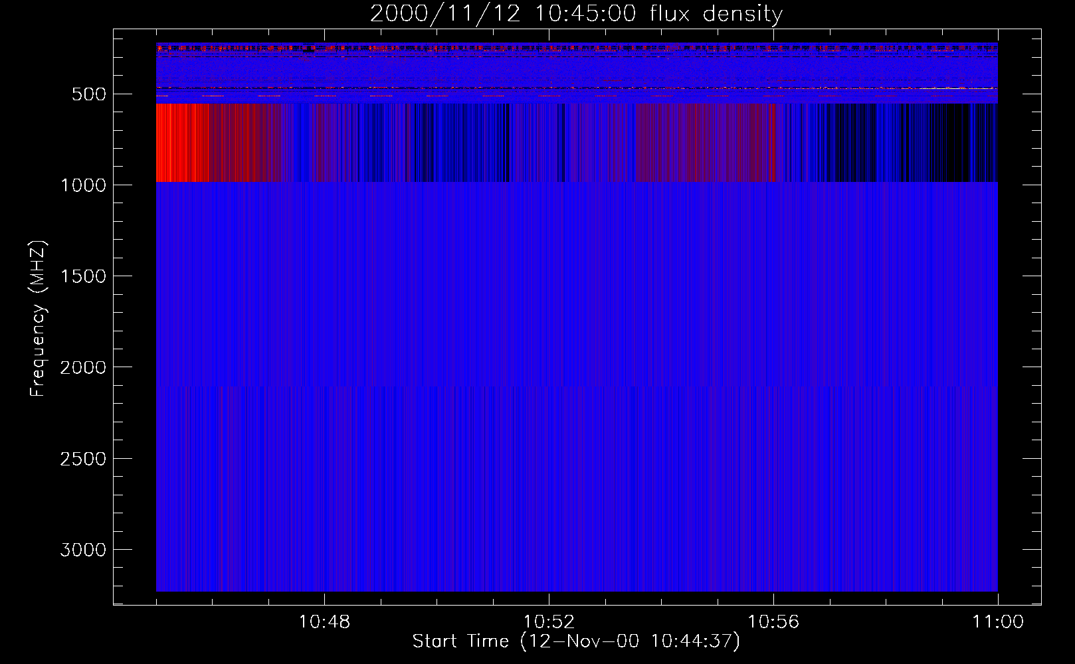The image size is (1075, 664).
Task: Click the 10:56 time tick label
Action: coord(773,622)
